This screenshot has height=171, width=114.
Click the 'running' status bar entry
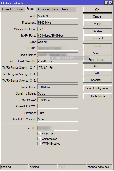43,167
